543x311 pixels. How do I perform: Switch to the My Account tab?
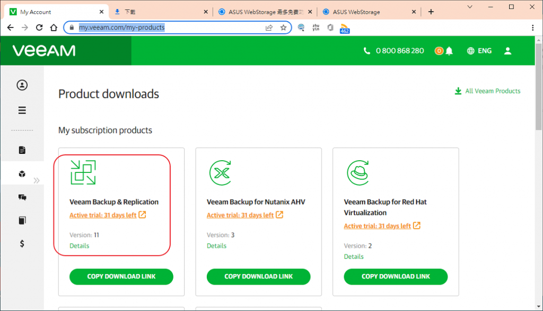point(56,12)
